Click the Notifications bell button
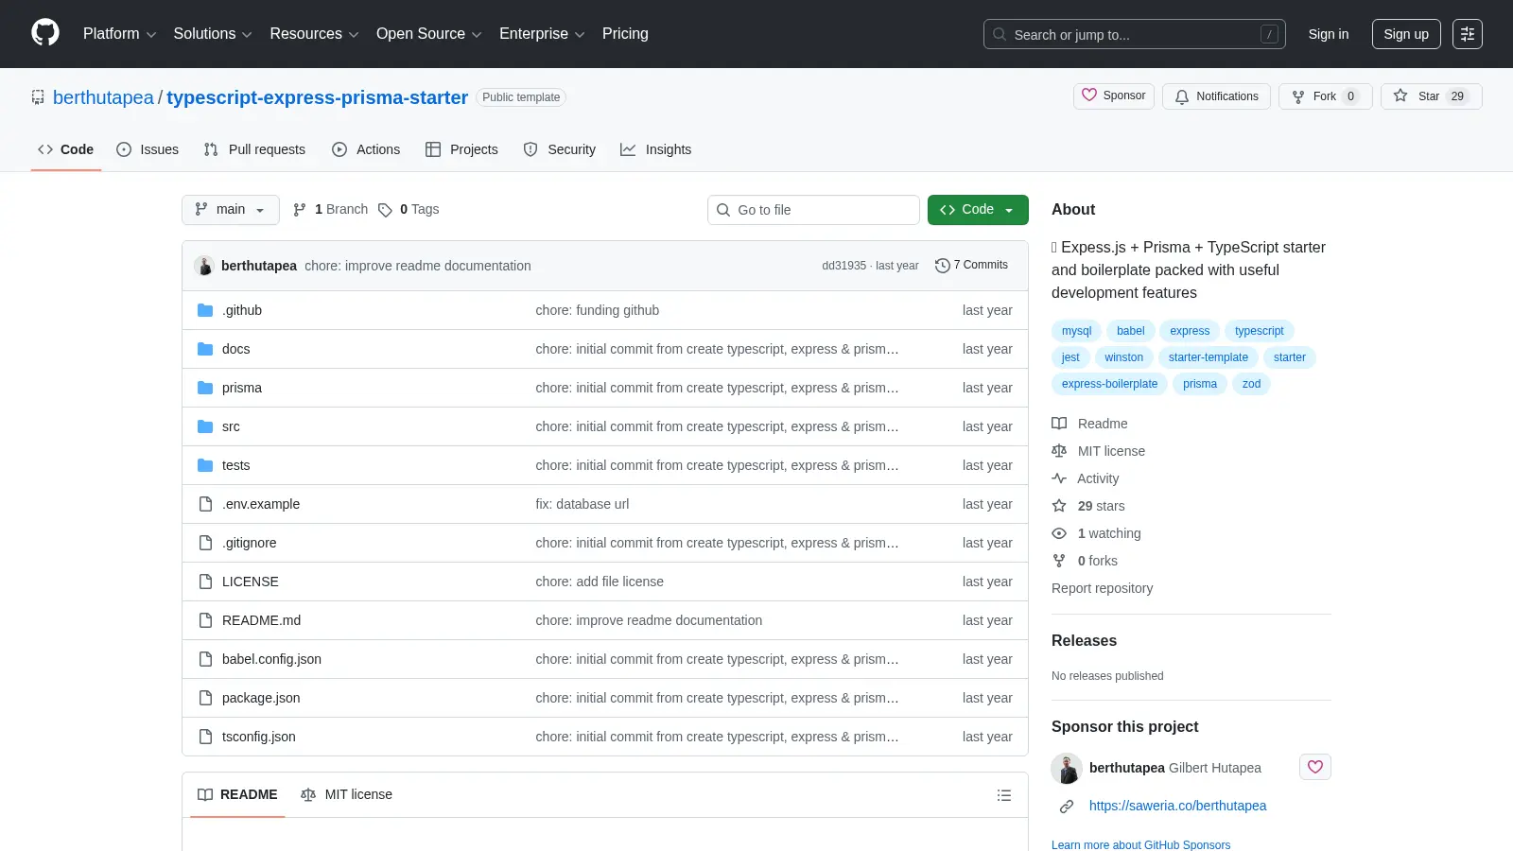The height and width of the screenshot is (851, 1513). (x=1217, y=96)
